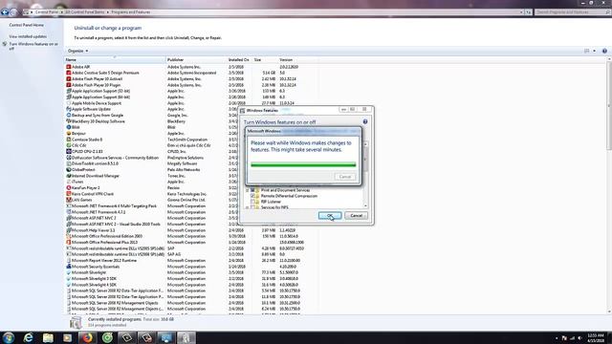
Task: Click the Adobe Flash Player 10 ActiveX icon
Action: 68,78
